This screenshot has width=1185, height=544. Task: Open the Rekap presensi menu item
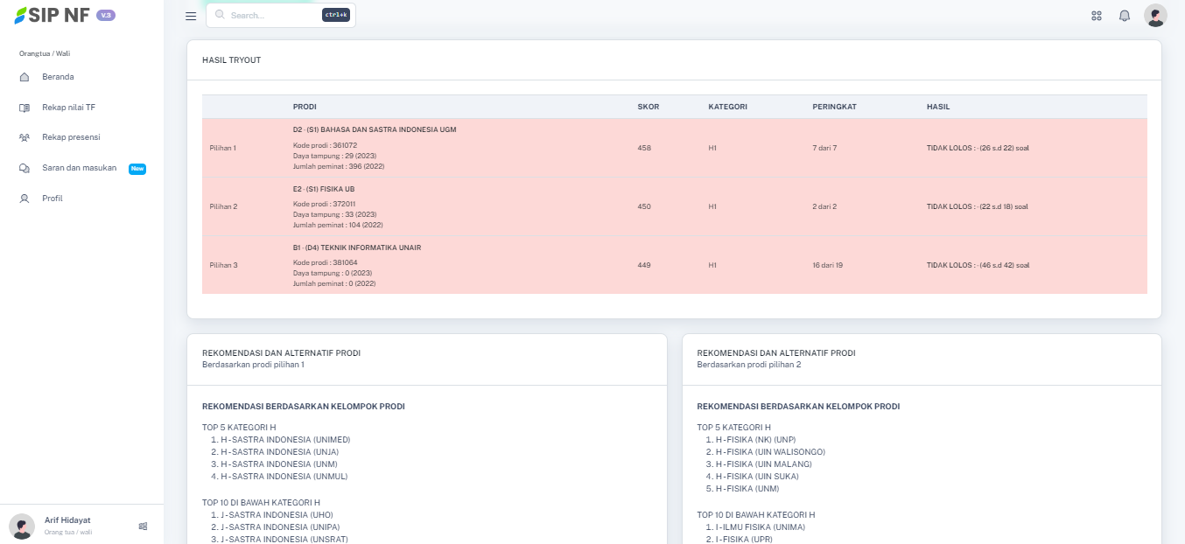tap(71, 137)
